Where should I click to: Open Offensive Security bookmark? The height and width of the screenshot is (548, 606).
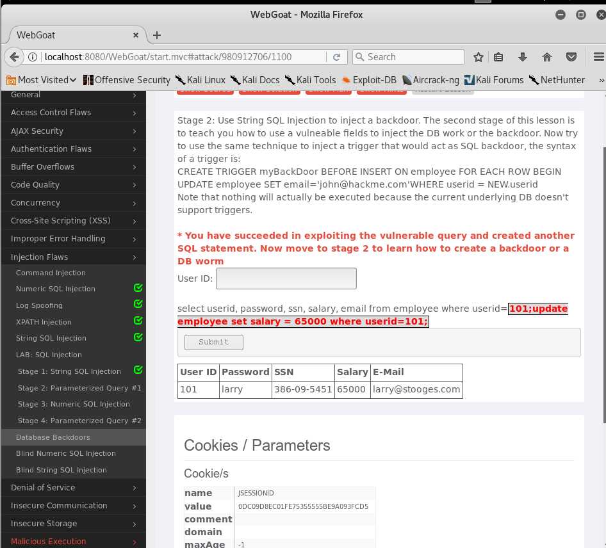click(x=127, y=80)
